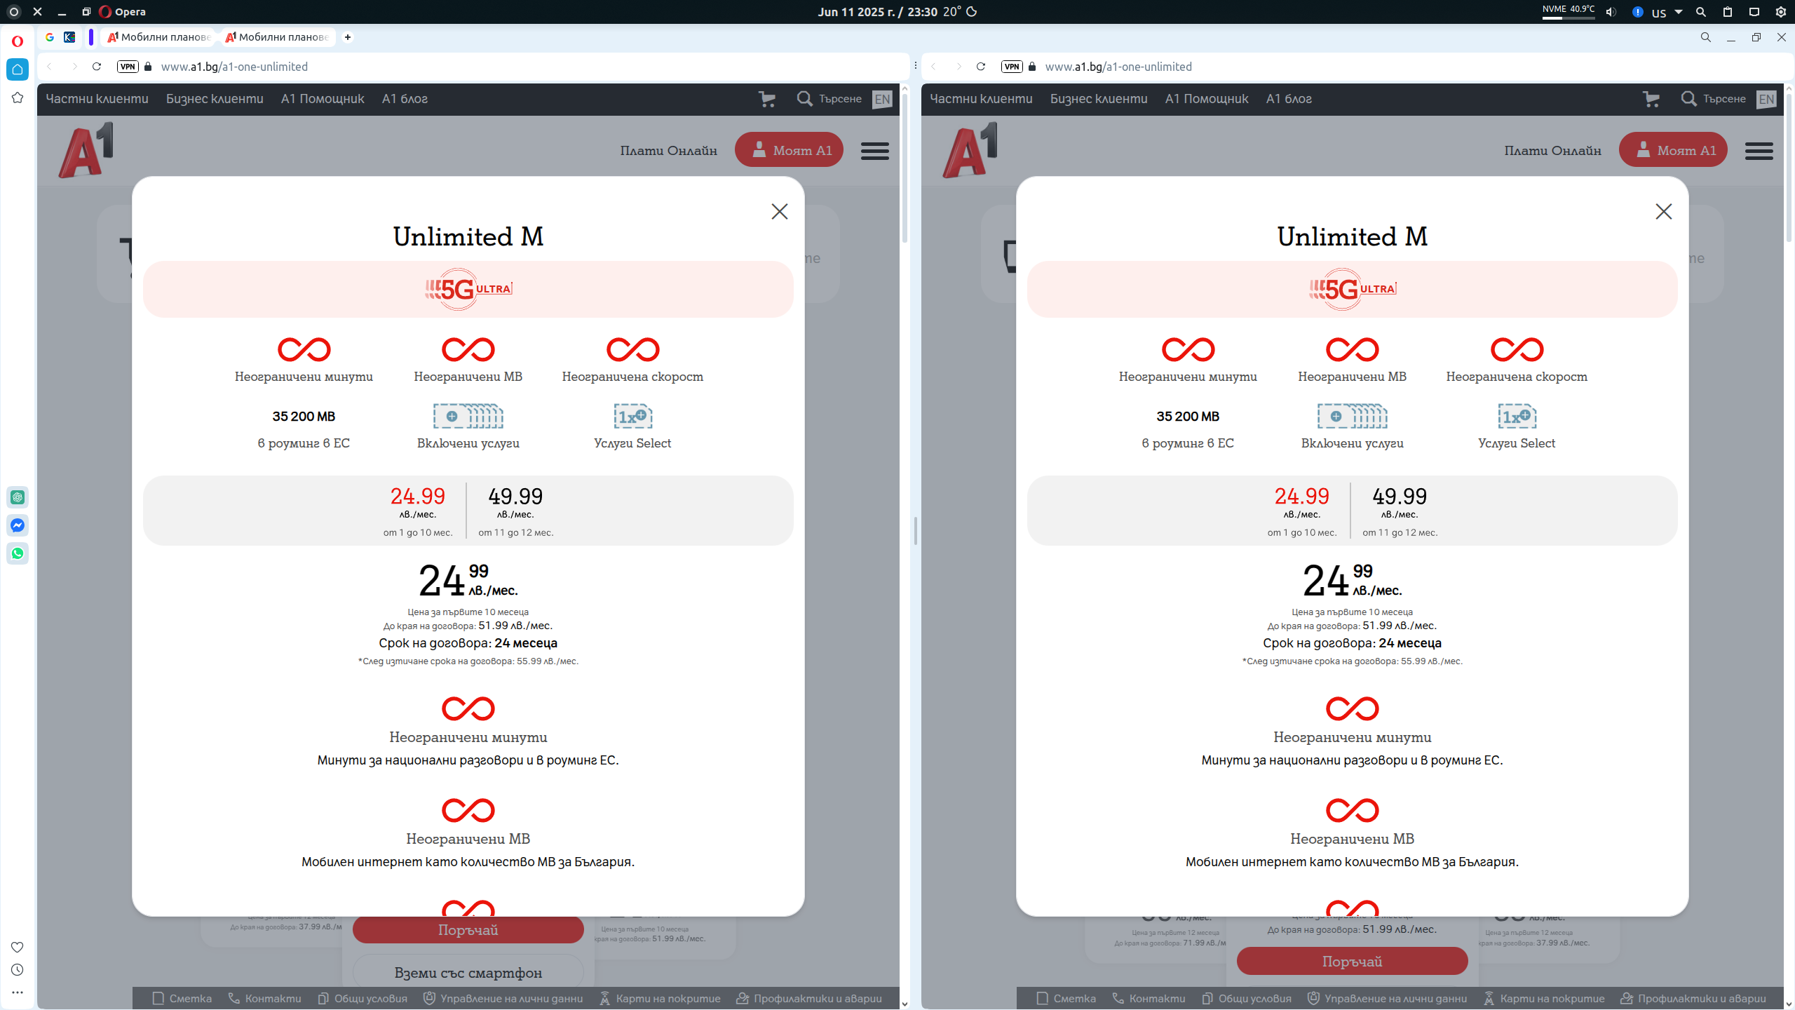Open Opera sidebar bookmarks star

18,97
